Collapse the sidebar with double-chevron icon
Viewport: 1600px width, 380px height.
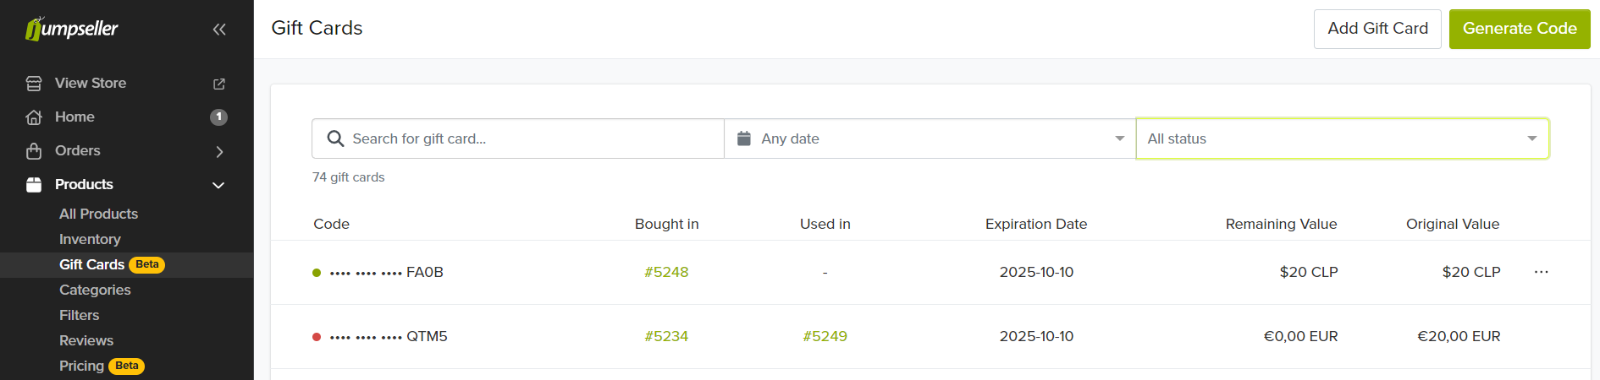(219, 30)
